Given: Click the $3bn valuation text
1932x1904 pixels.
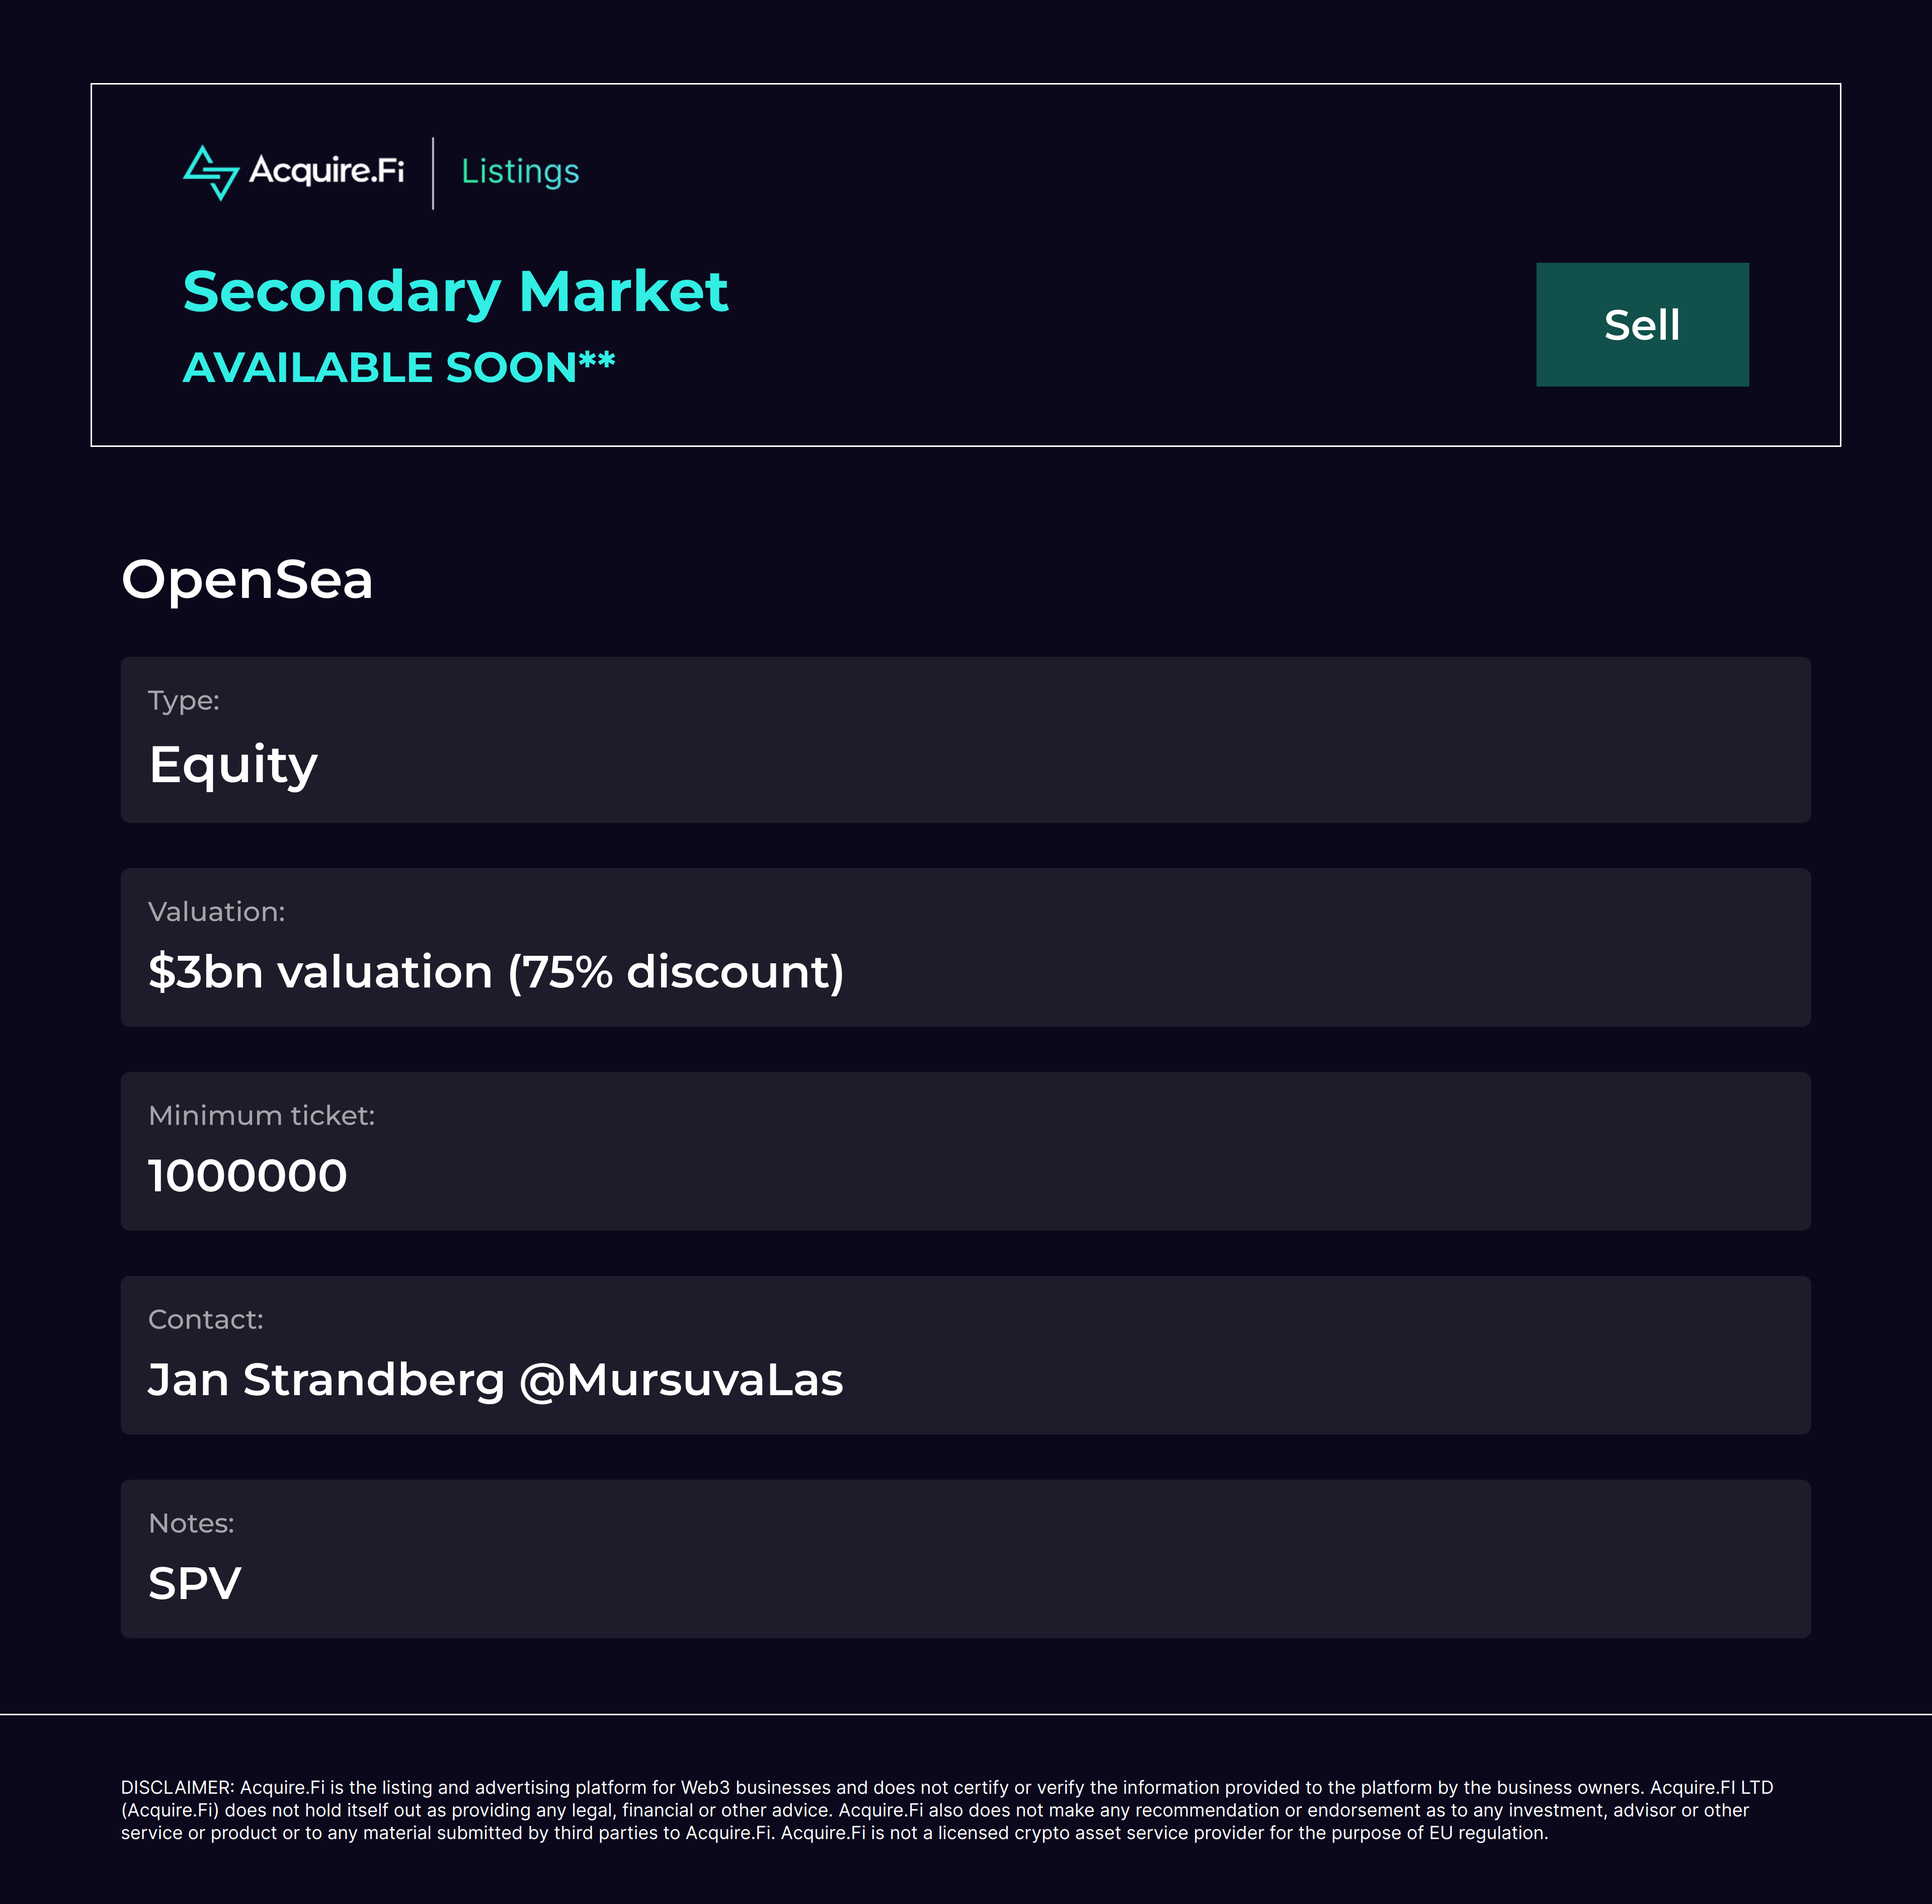Looking at the screenshot, I should [496, 972].
